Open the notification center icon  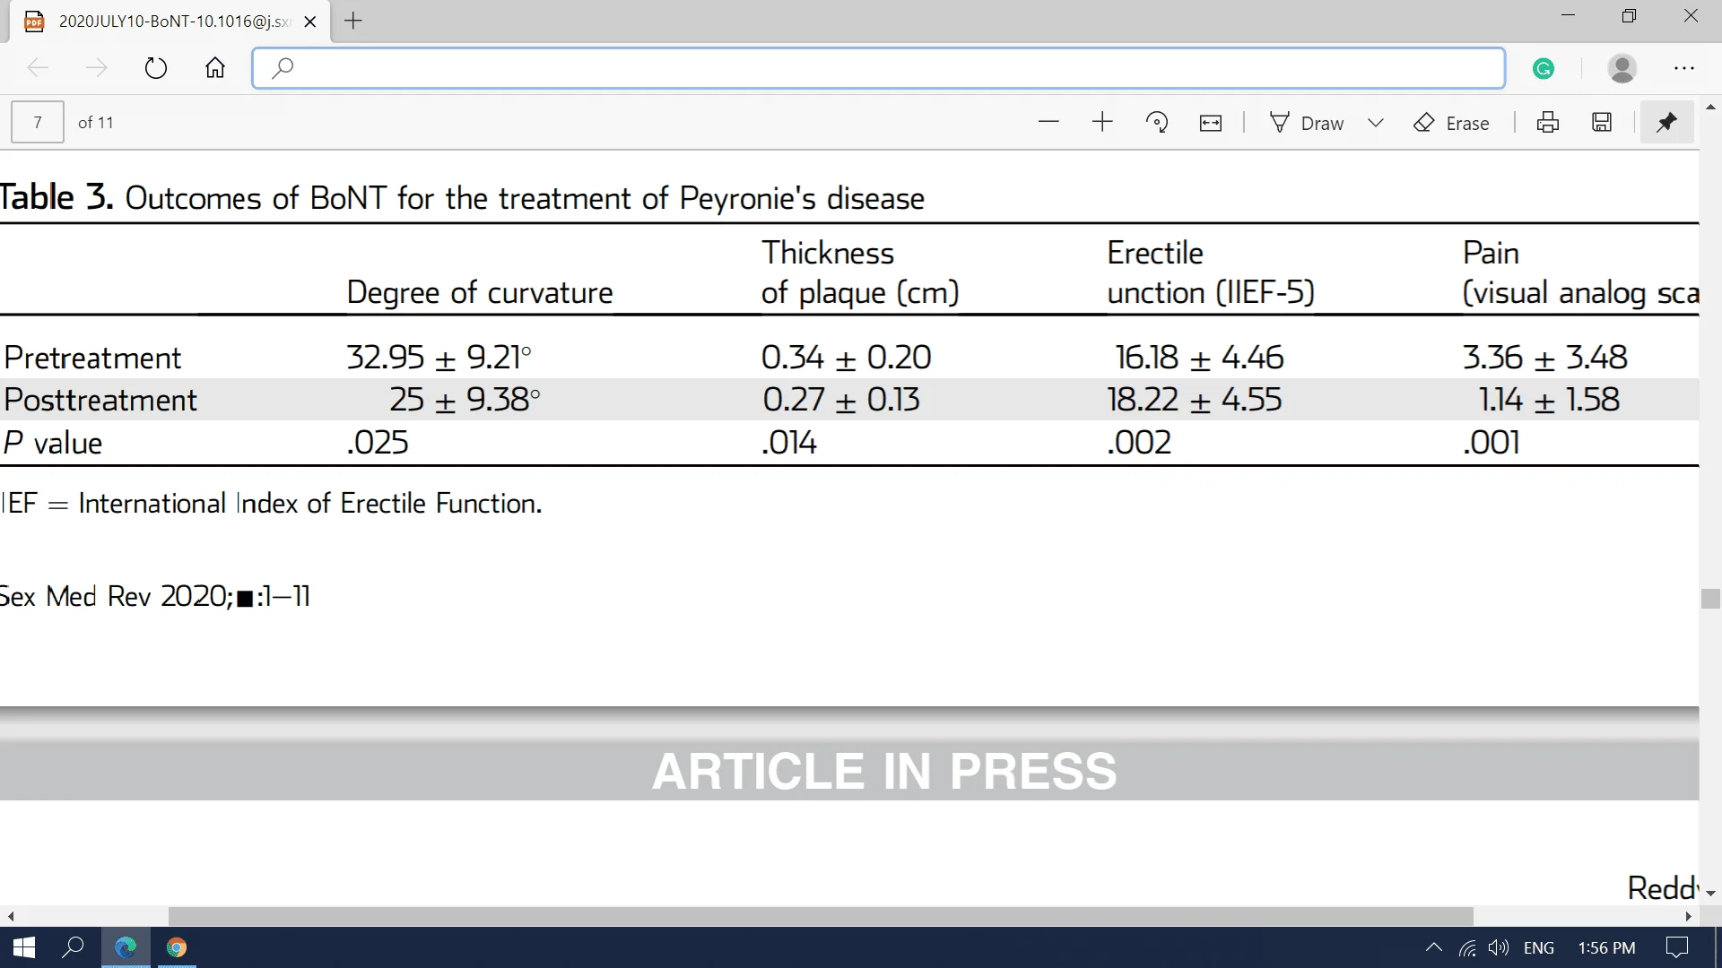pyautogui.click(x=1676, y=947)
